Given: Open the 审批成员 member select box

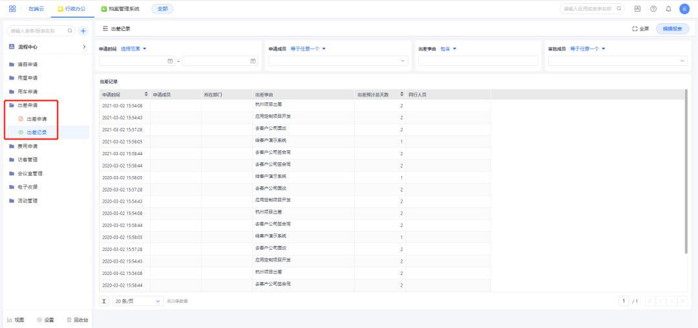Looking at the screenshot, I should click(x=618, y=61).
